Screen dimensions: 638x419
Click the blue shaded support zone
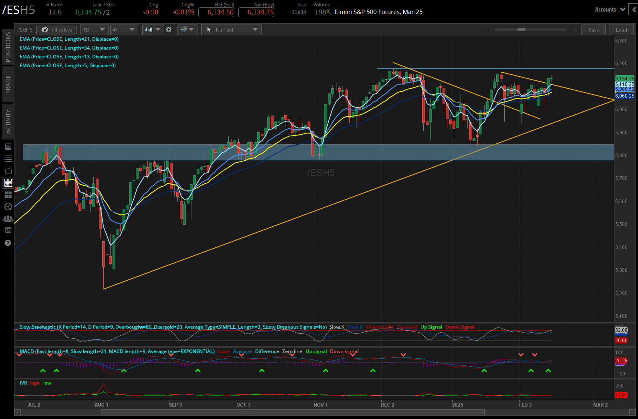(318, 152)
